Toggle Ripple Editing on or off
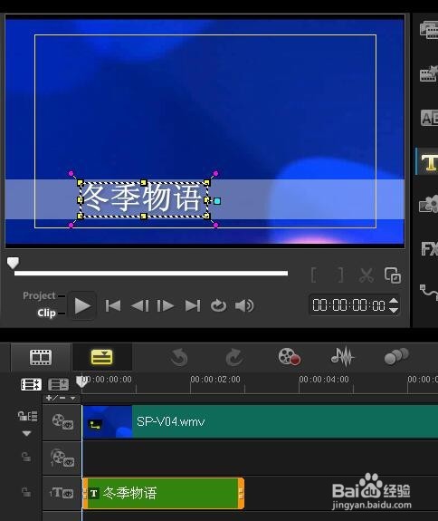This screenshot has height=521, width=438. tap(27, 416)
